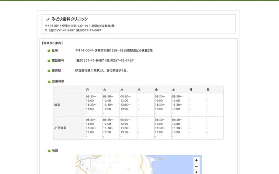Click the 最寄駅 label
The height and width of the screenshot is (174, 279).
pos(56,70)
